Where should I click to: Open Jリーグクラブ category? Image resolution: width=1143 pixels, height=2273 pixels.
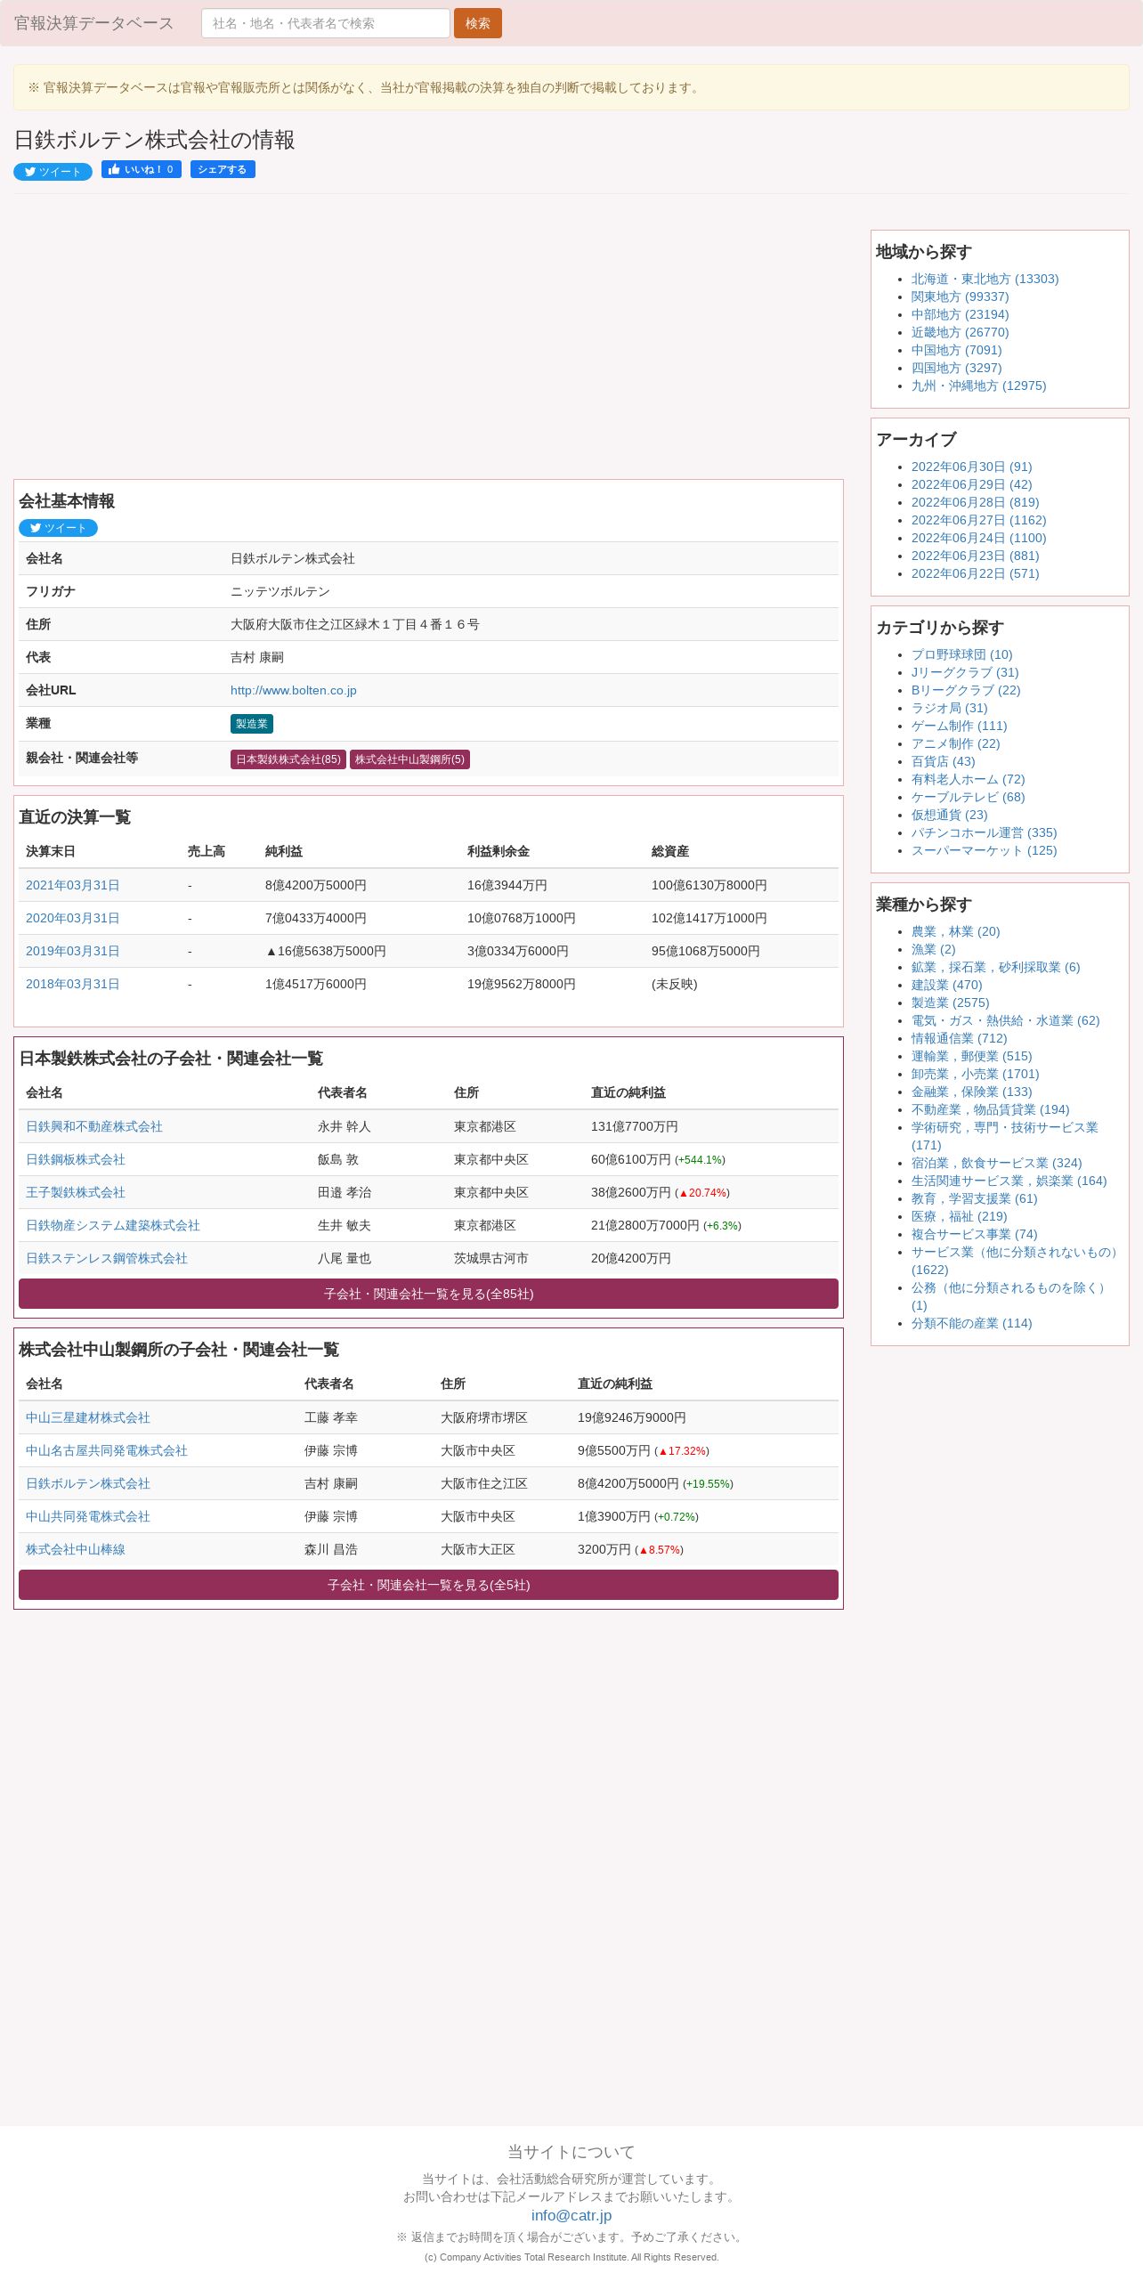click(965, 672)
